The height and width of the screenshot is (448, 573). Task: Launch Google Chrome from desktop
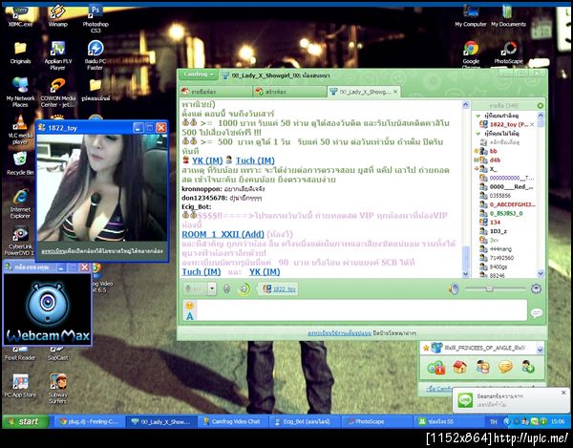tap(471, 54)
